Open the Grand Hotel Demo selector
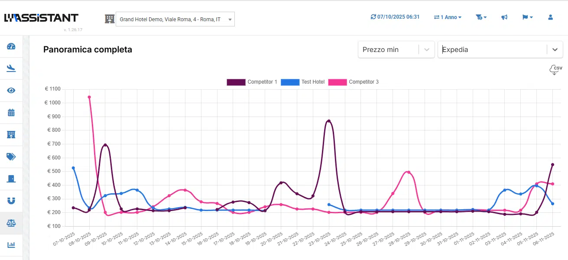Screen dimensions: 568x260 pyautogui.click(x=175, y=19)
